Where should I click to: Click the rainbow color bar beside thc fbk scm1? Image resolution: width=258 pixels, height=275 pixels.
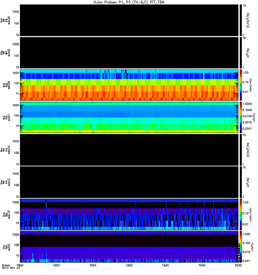tap(241, 247)
